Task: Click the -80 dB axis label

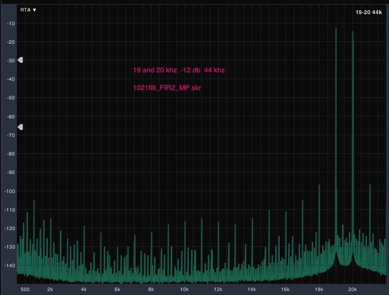Action: coord(11,154)
